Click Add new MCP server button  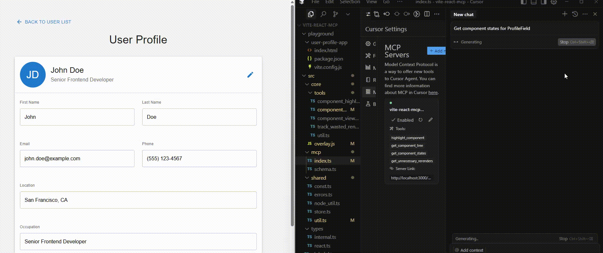pyautogui.click(x=436, y=51)
